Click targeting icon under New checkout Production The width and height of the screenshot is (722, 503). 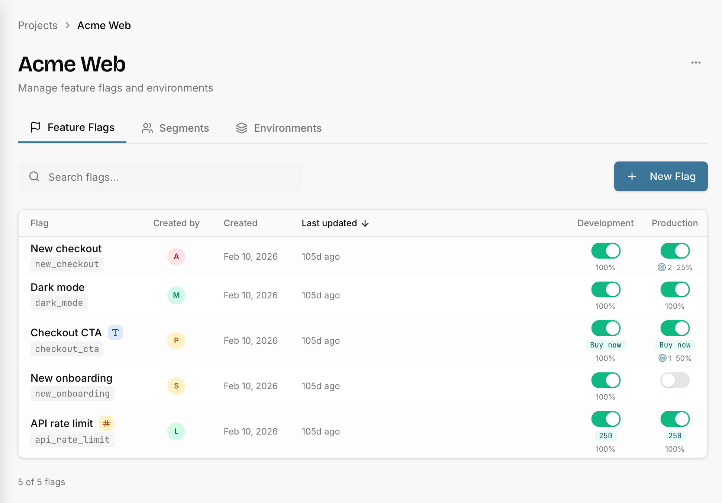[x=662, y=267]
